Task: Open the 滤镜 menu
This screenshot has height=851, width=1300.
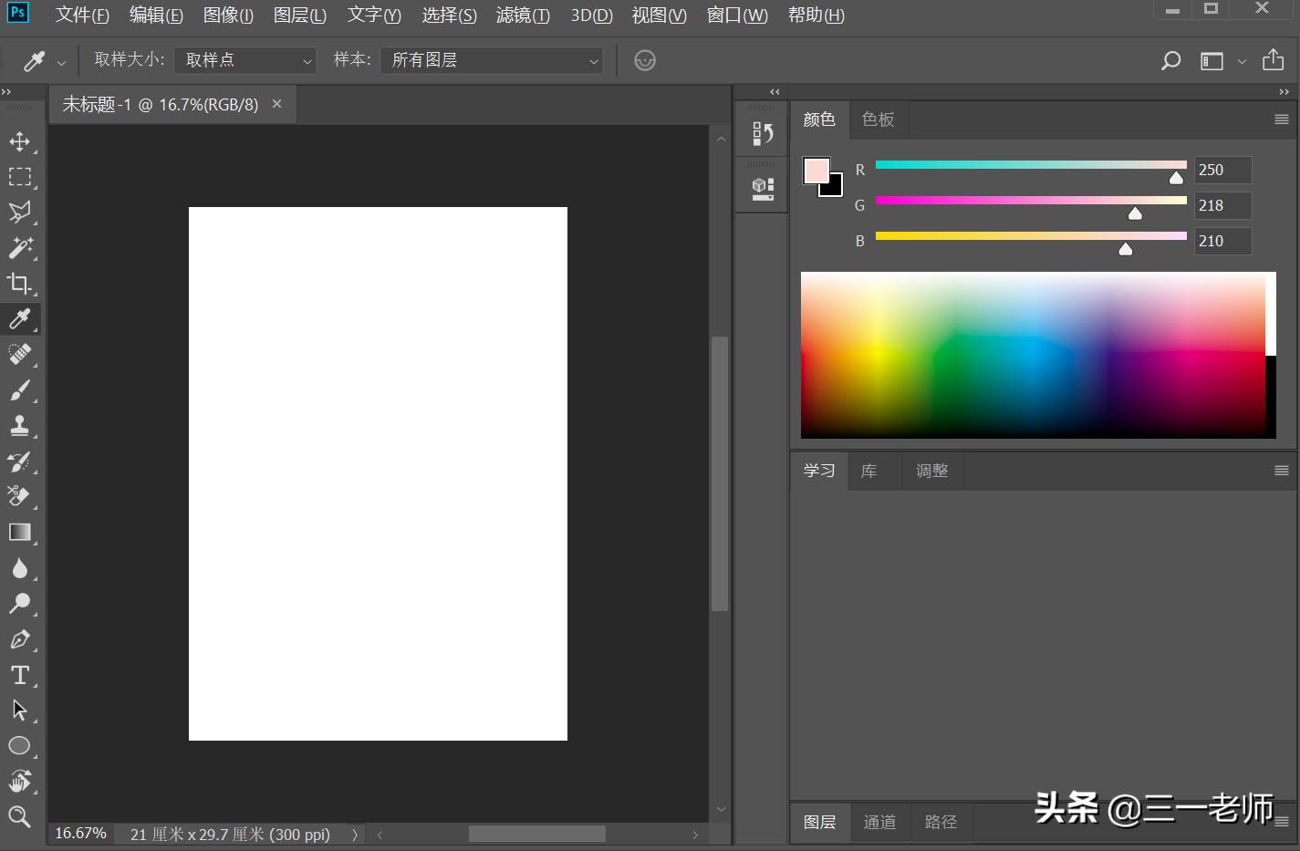Action: click(523, 16)
